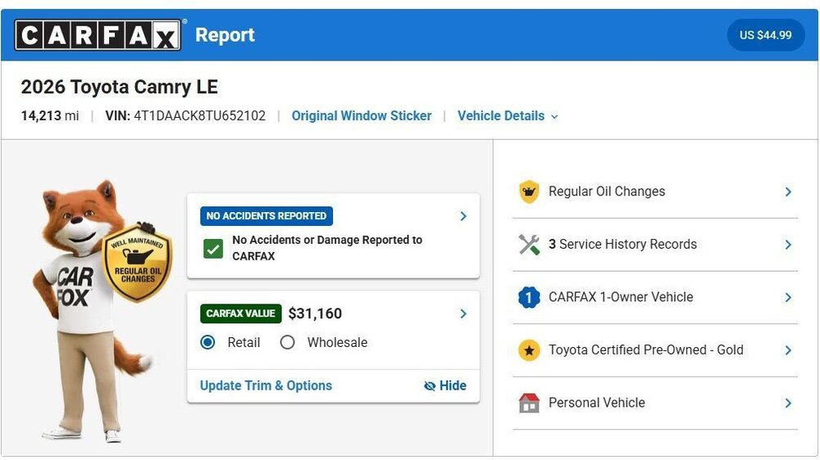Click the 14,213 mi mileage text

point(50,116)
